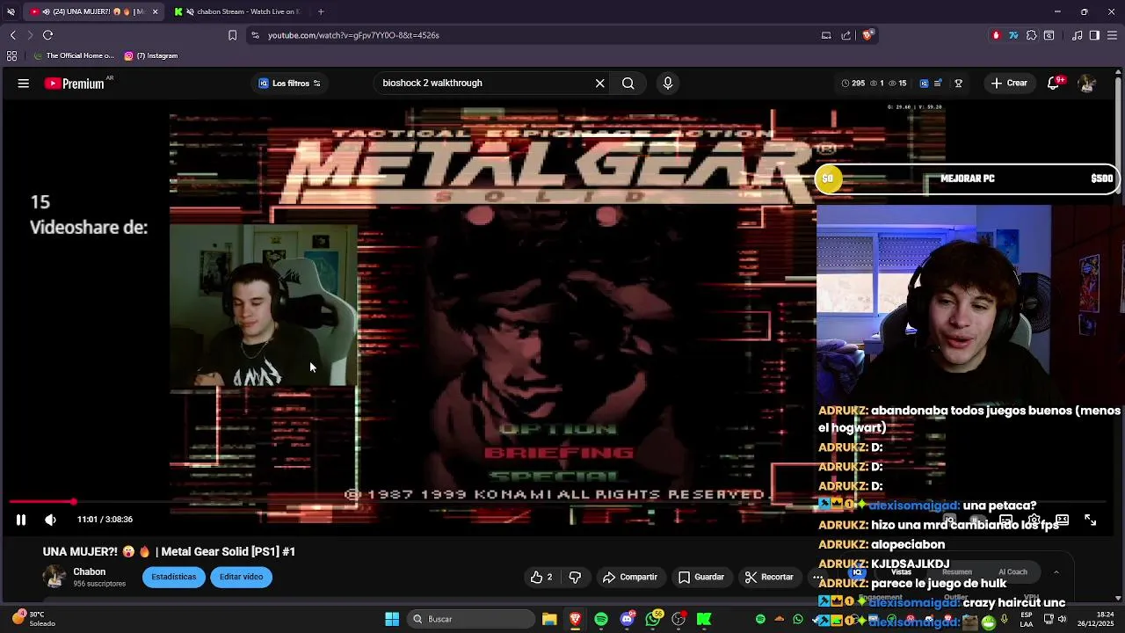Select the Resumen tab in vidIQ panel
Viewport: 1125px width, 633px height.
957,571
